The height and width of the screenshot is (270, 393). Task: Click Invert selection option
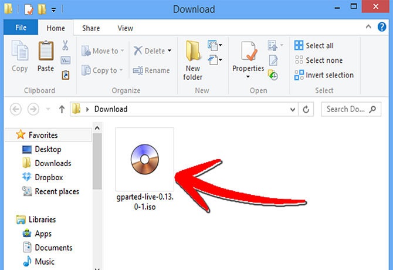click(324, 75)
